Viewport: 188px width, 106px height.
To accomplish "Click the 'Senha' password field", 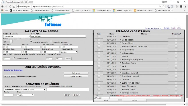I will tap(9, 95).
